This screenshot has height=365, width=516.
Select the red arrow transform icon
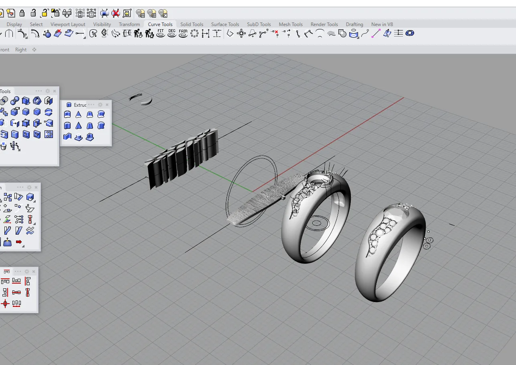point(19,242)
